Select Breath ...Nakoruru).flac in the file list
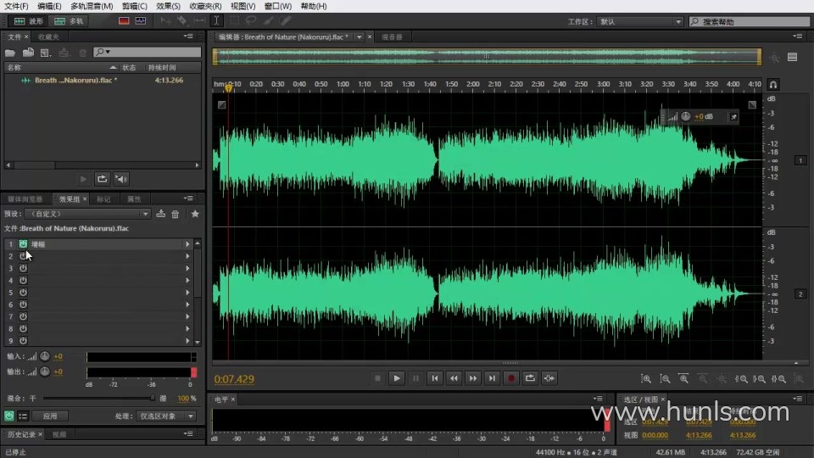The image size is (814, 458). [x=75, y=81]
